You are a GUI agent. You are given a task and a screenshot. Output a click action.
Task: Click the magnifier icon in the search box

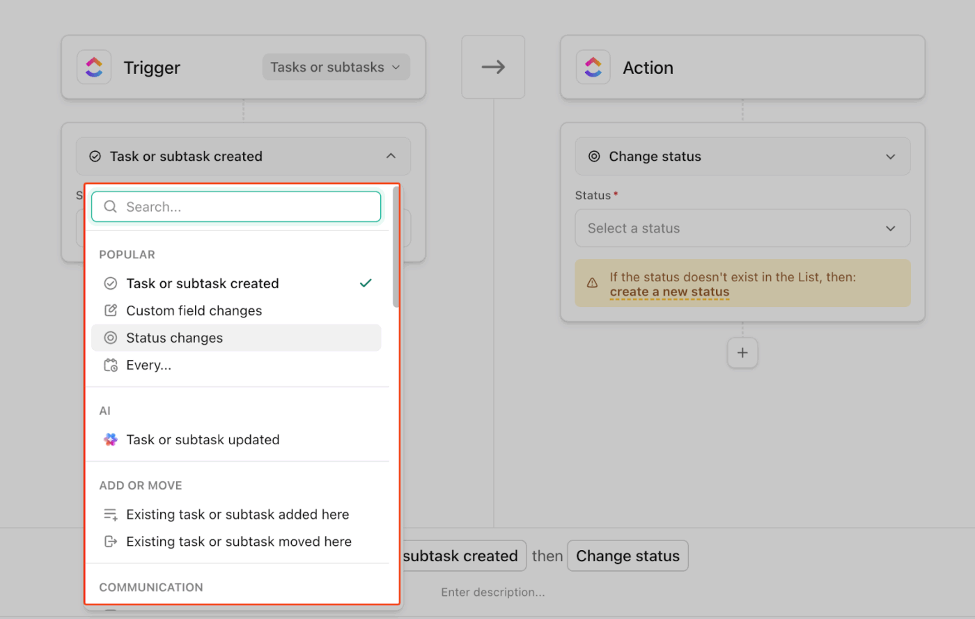tap(110, 207)
